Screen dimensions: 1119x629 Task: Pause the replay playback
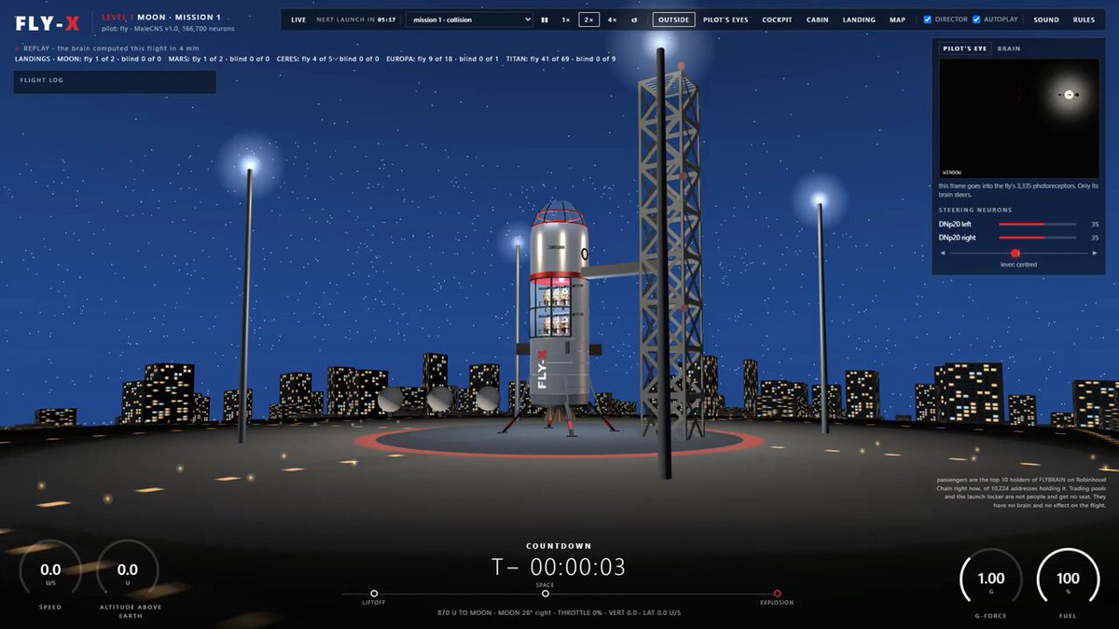(545, 20)
